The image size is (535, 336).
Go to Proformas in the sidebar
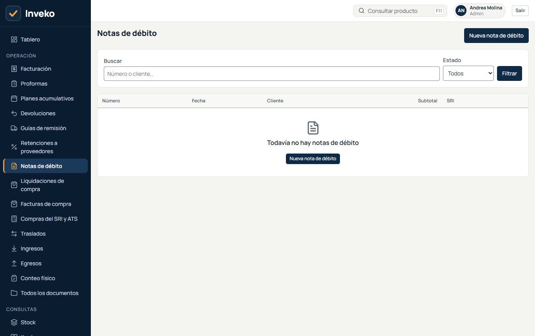(x=45, y=84)
